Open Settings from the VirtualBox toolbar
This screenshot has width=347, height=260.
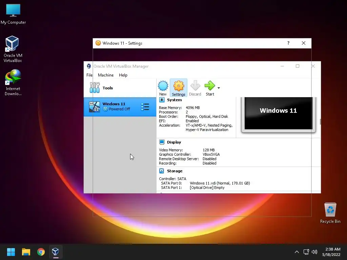point(178,88)
